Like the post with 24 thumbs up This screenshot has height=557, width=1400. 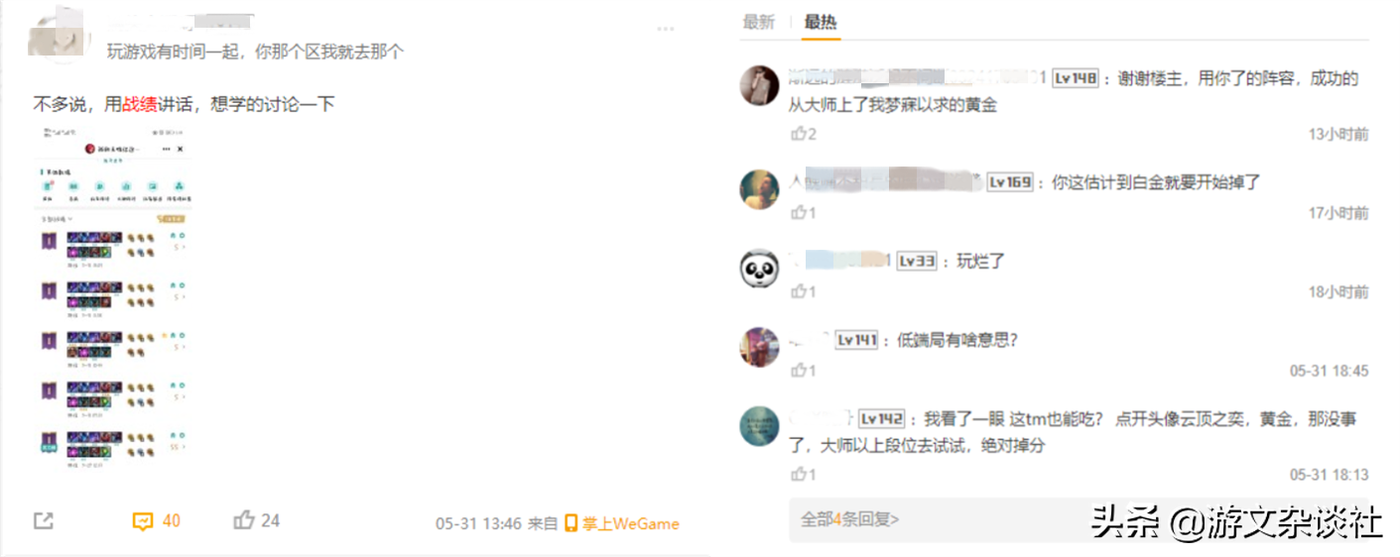click(x=257, y=520)
